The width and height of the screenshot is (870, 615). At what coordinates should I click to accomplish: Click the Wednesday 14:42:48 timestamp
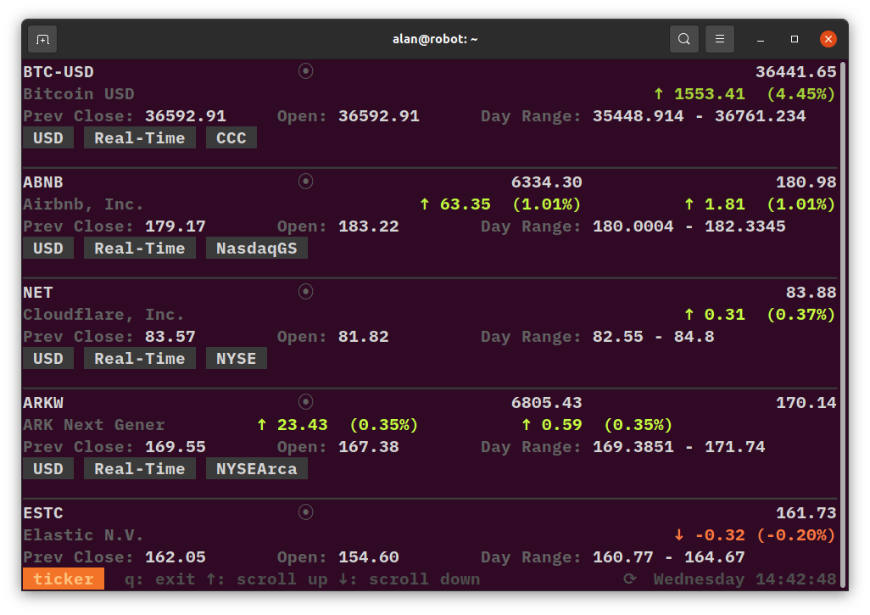pos(745,579)
